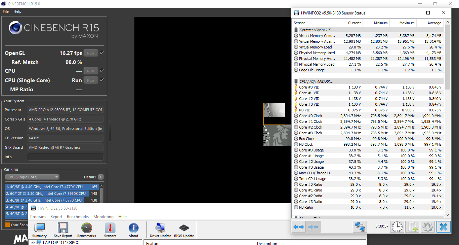Screen dimensions: 459x245
Task: Shrink sensor columns with the inward arrows button
Action: tap(313, 227)
